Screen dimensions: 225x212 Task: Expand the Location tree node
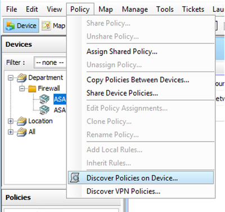click(x=11, y=121)
